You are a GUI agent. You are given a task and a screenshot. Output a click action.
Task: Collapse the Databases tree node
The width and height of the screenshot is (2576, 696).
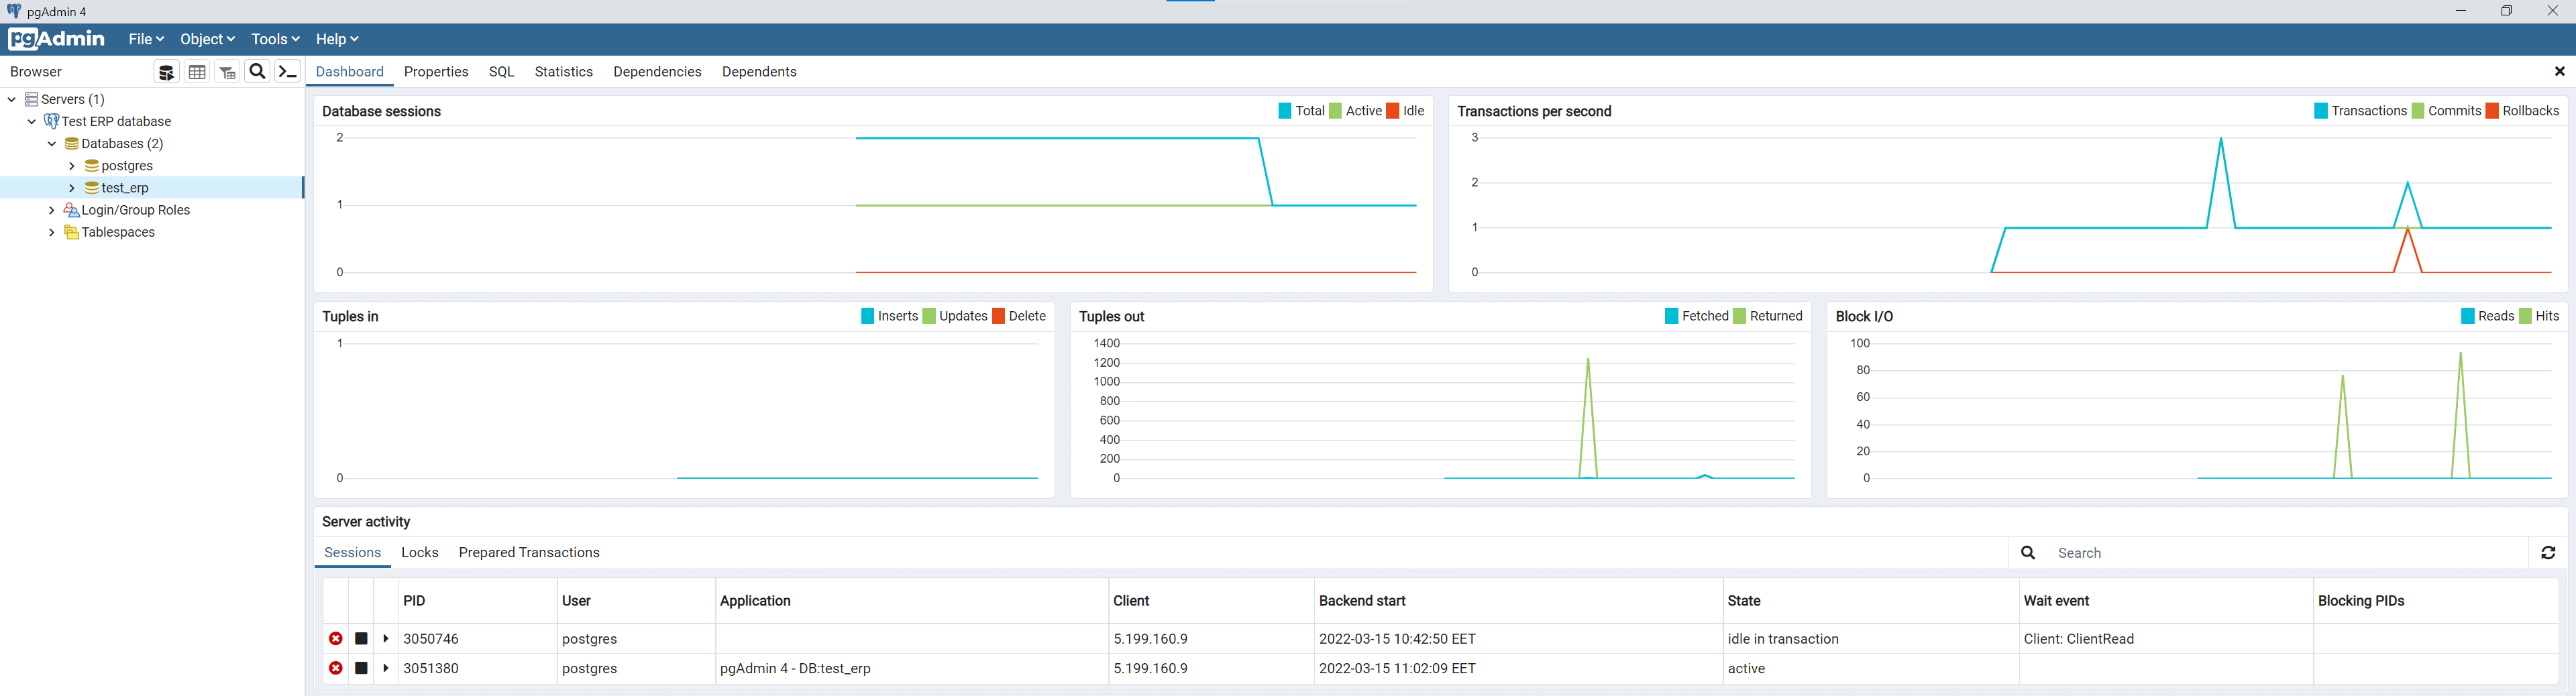[52, 143]
